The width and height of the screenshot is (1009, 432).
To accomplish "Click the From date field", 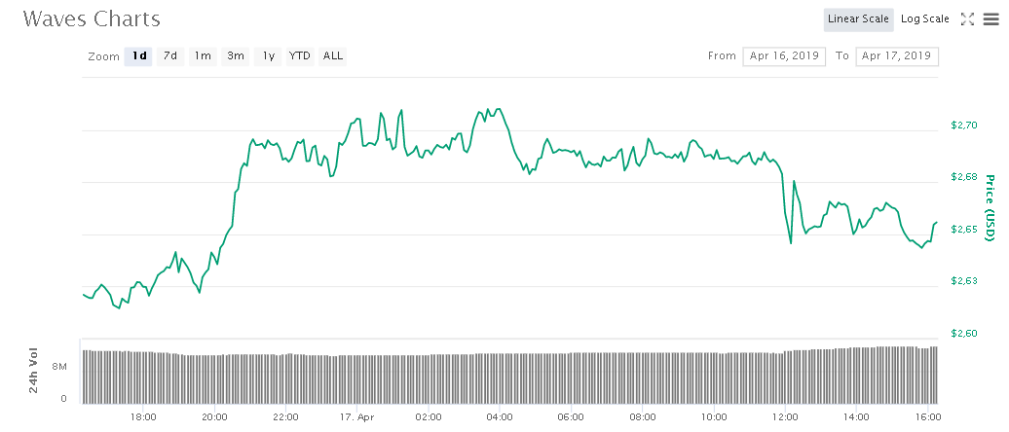I will [x=784, y=56].
